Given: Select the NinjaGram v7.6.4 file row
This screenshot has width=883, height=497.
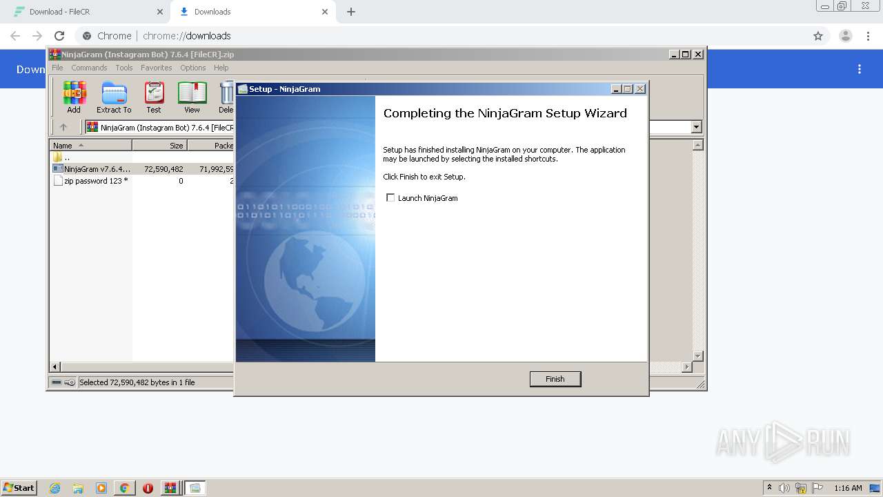Looking at the screenshot, I should click(92, 169).
